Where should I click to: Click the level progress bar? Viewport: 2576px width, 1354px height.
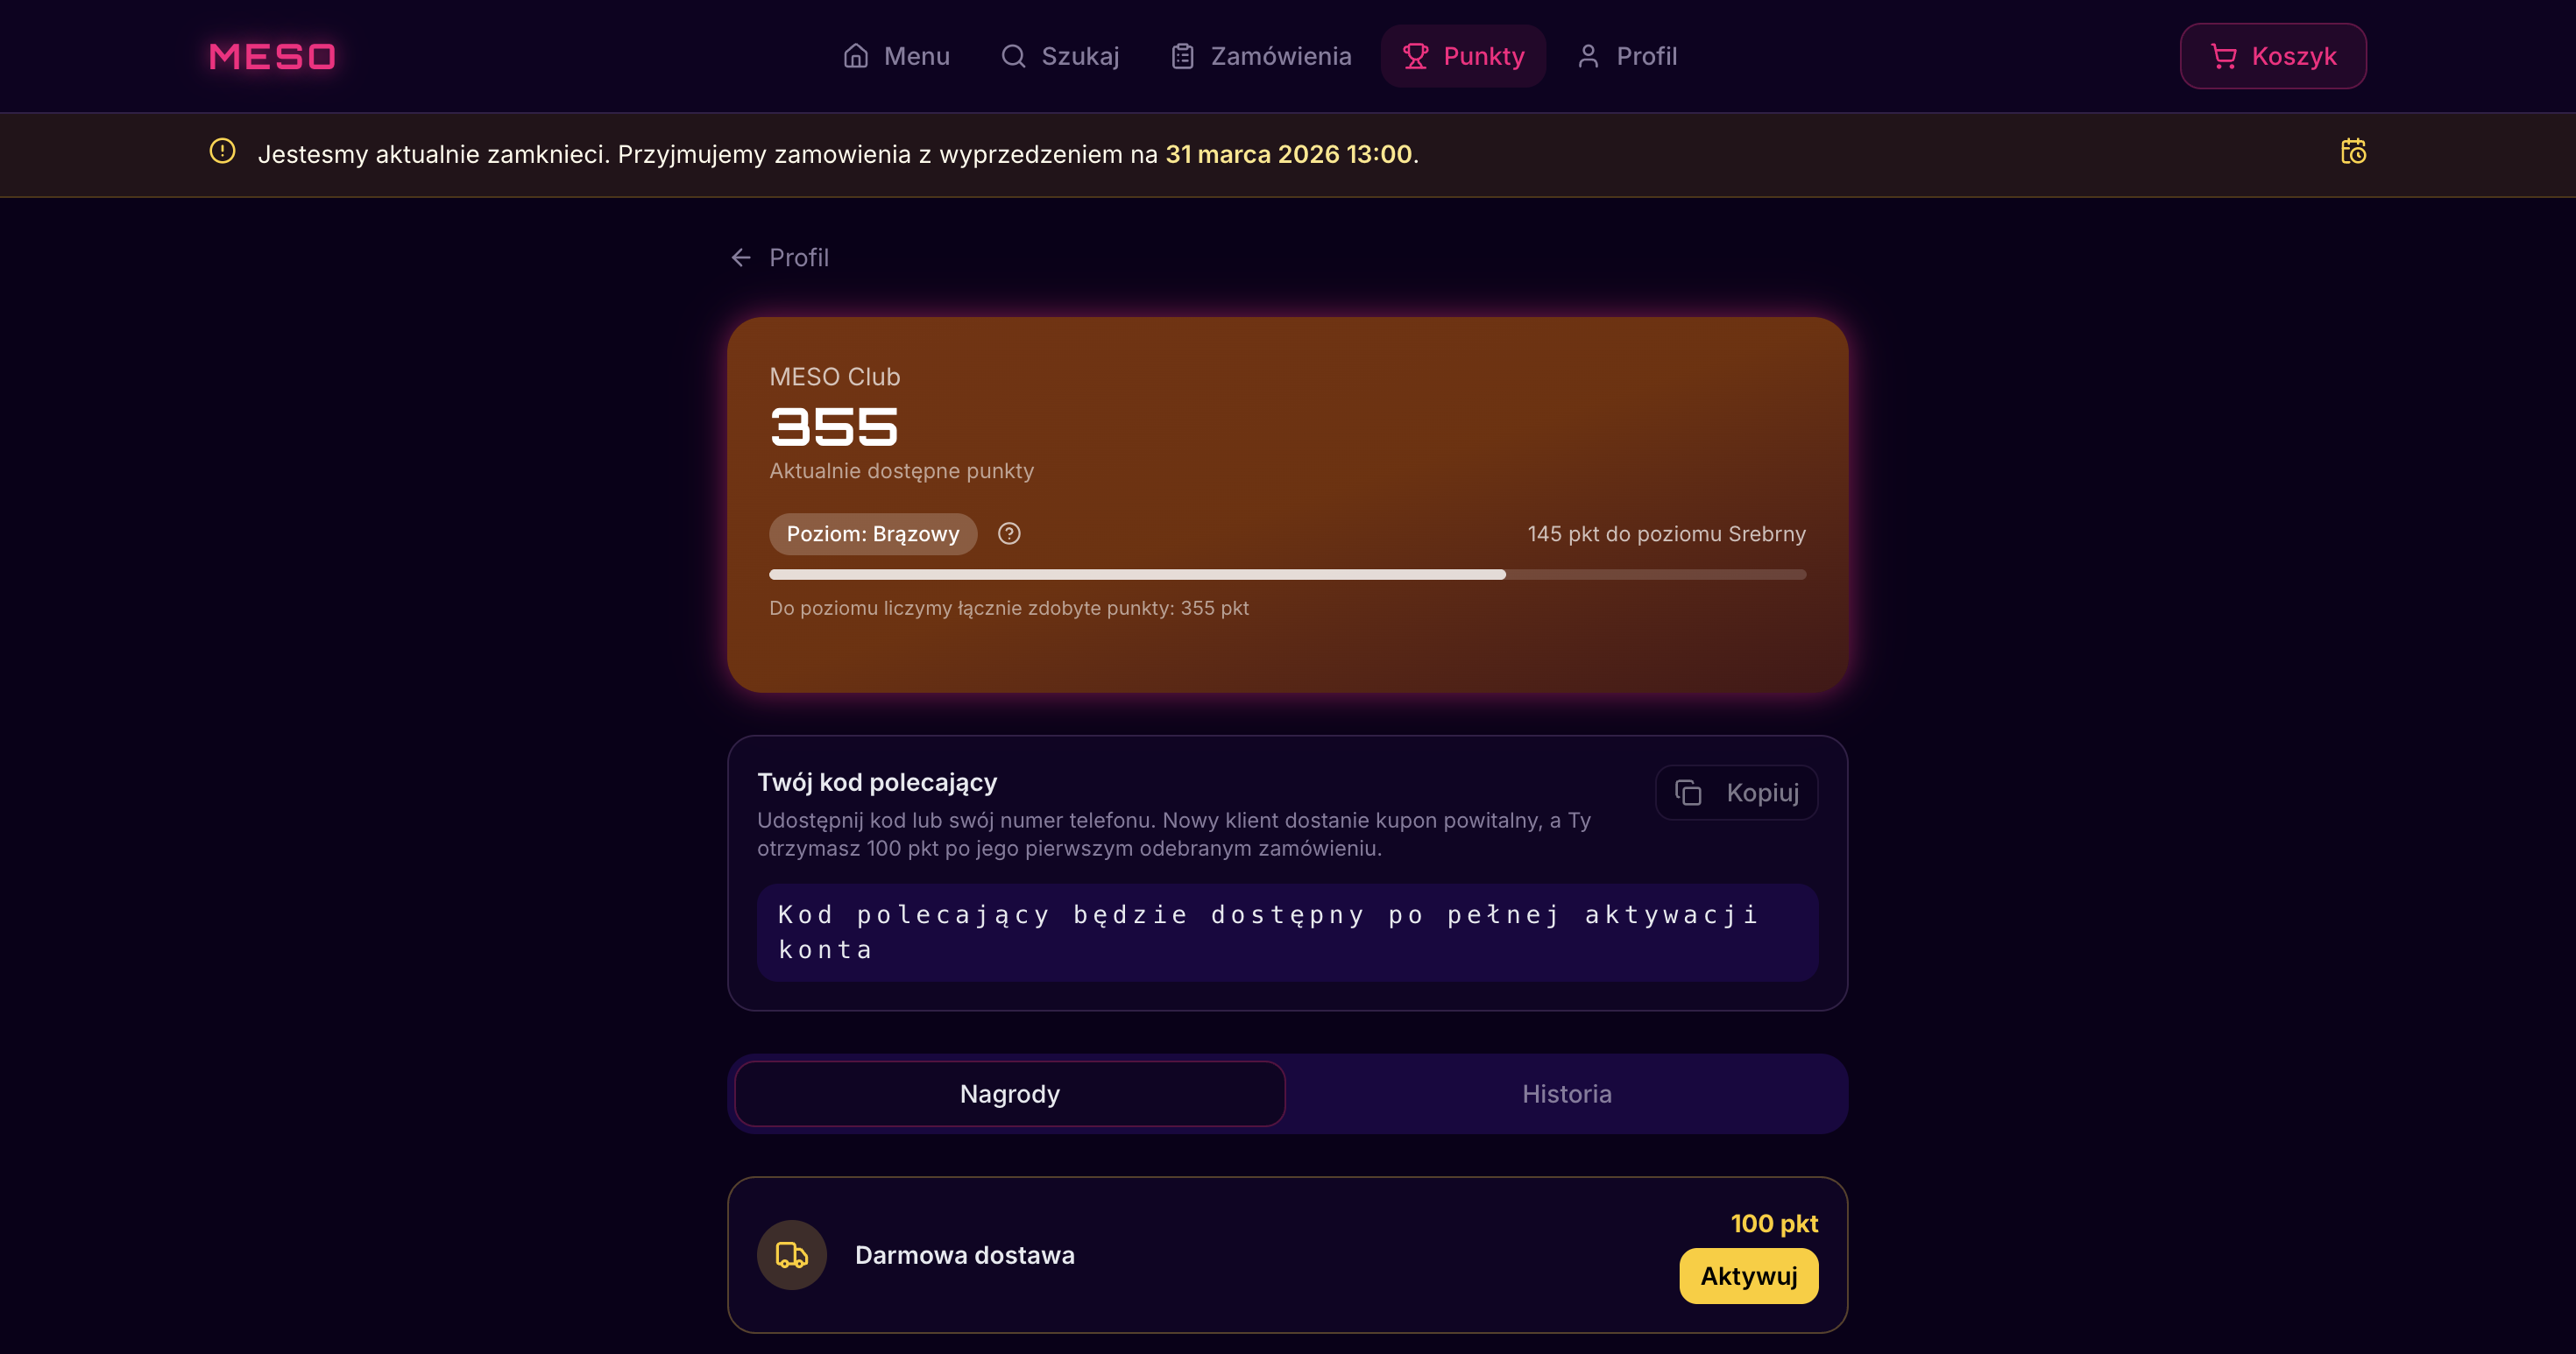[x=1287, y=575]
